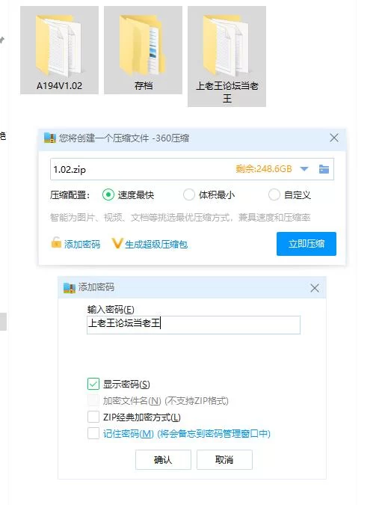Screen dimensions: 385x505
Task: Click the V icon for 生成超级压缩包
Action: [117, 243]
